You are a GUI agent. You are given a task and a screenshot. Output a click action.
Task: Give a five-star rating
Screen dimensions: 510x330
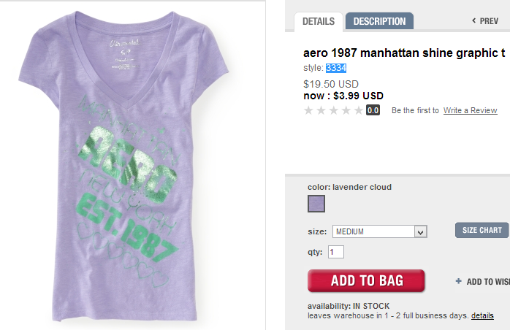tap(358, 110)
